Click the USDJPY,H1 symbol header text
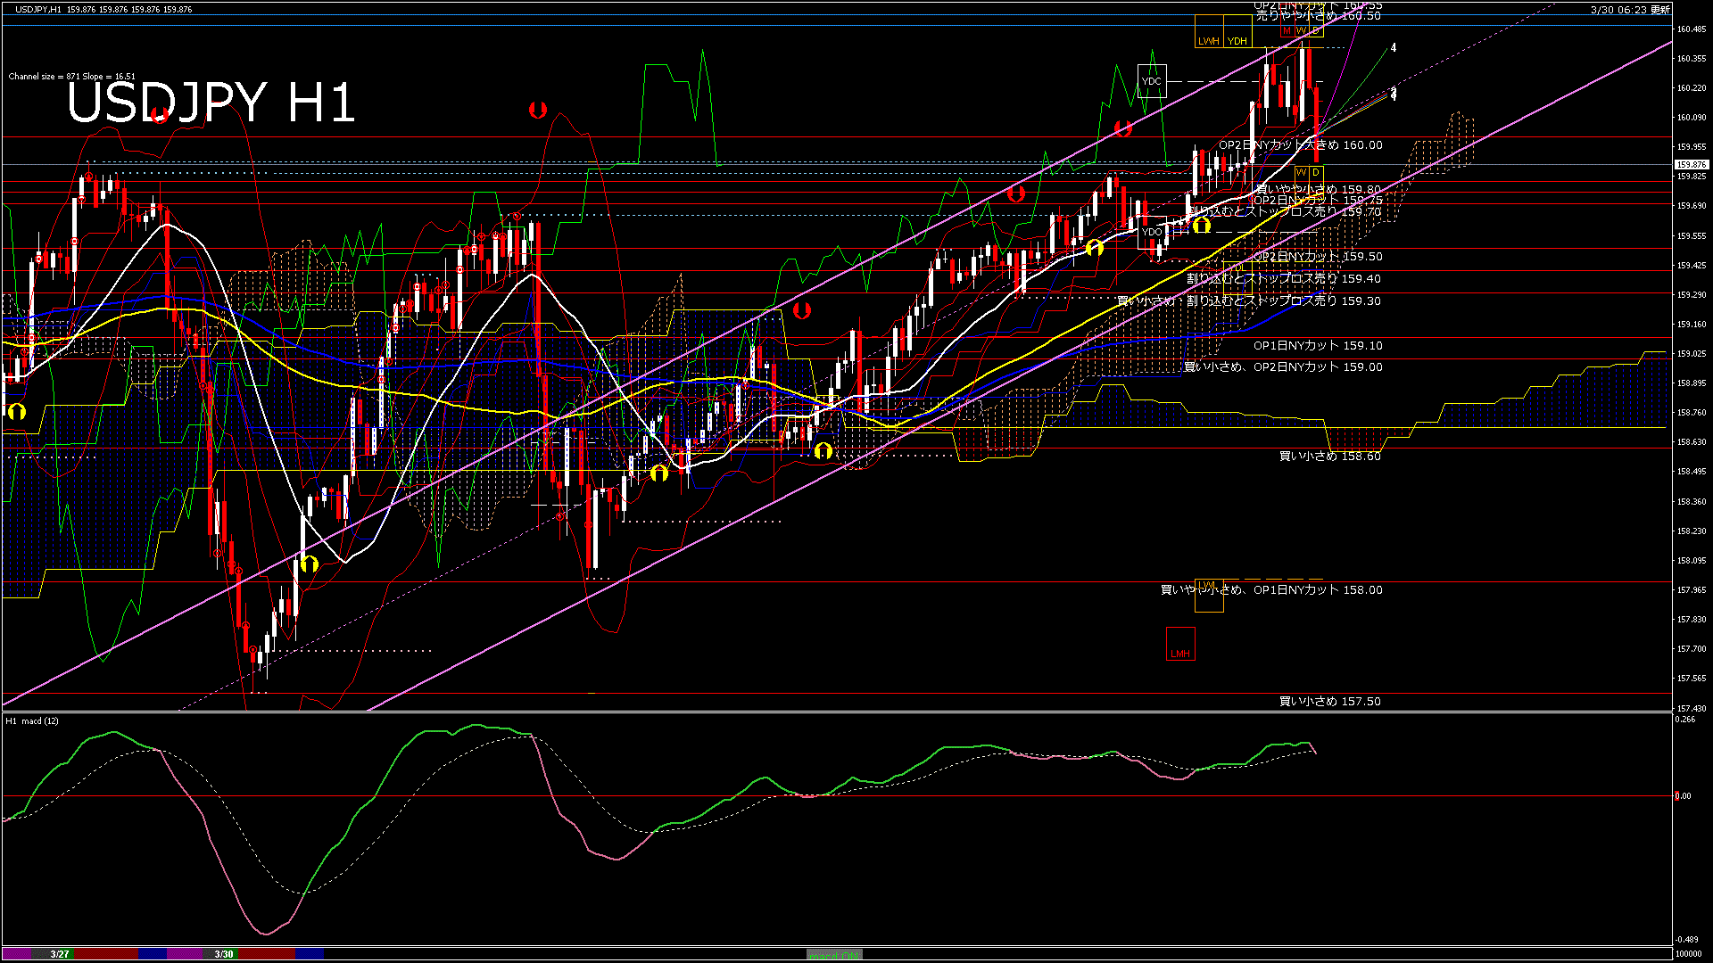The height and width of the screenshot is (963, 1713). pyautogui.click(x=38, y=9)
